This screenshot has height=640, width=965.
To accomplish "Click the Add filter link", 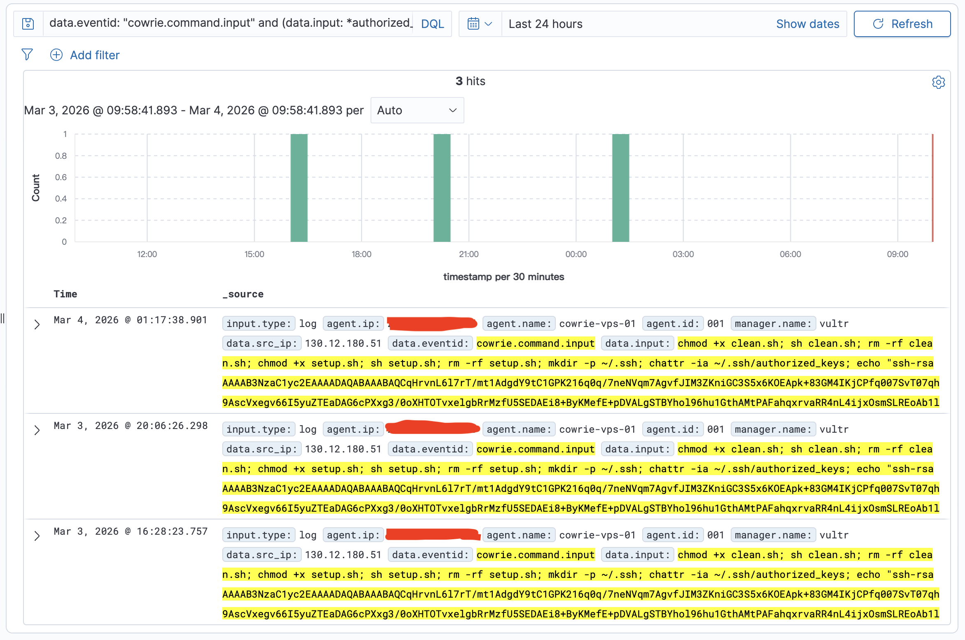I will pyautogui.click(x=95, y=55).
